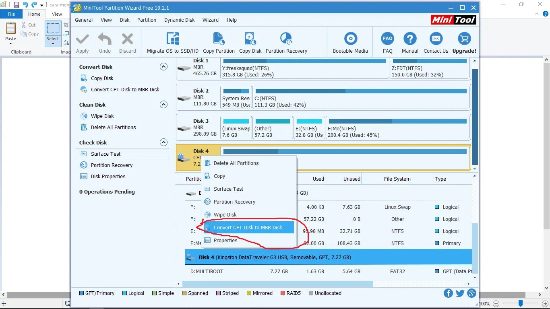Viewport: 550px width, 309px height.
Task: Select F:Me partition on Disk 3
Action: click(397, 127)
